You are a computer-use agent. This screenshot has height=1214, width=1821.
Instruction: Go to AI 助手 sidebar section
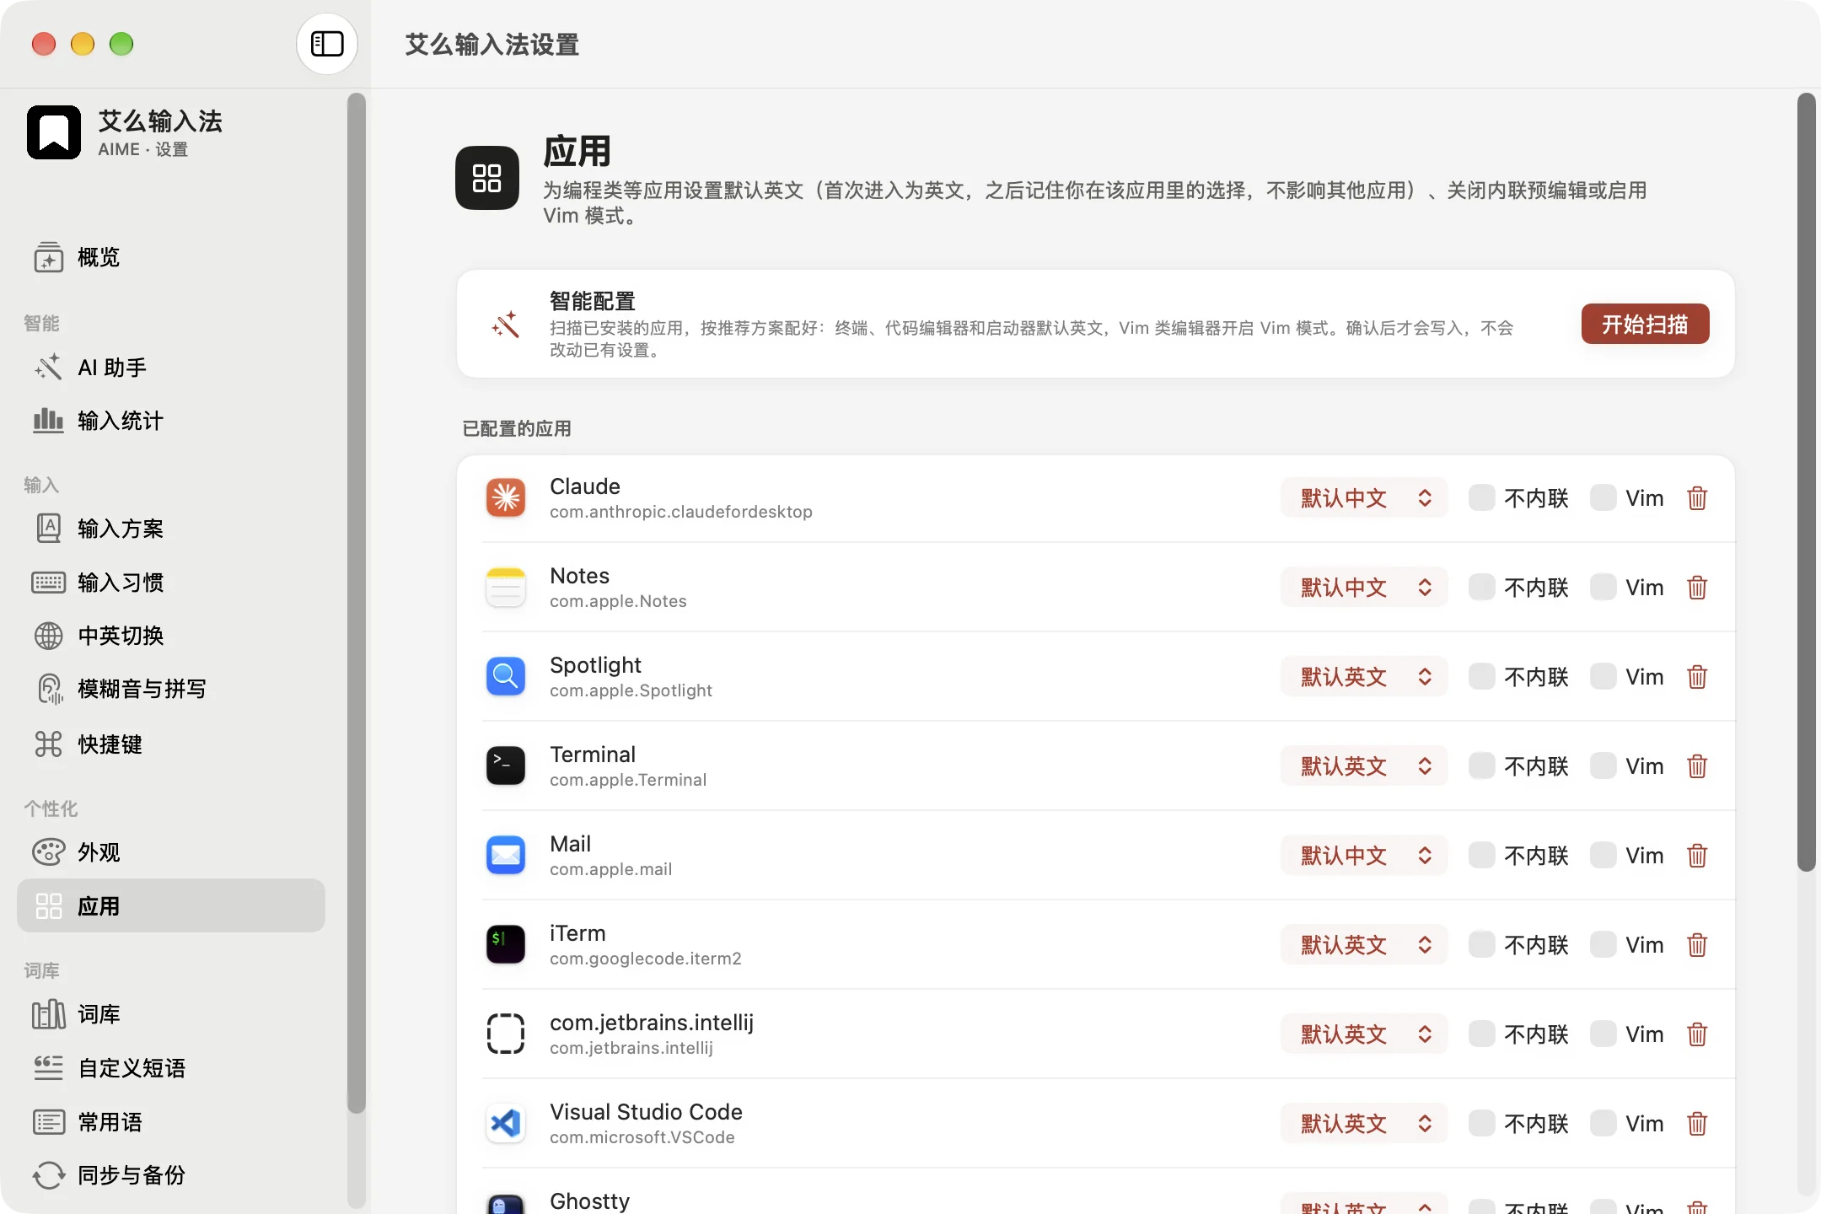(x=171, y=368)
